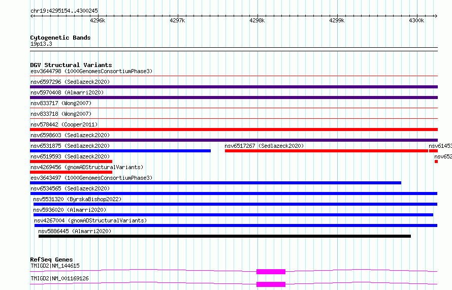Image resolution: width=452 pixels, height=290 pixels.
Task: Click the TMIGD2|NM_001169126 gene label
Action: click(x=59, y=278)
